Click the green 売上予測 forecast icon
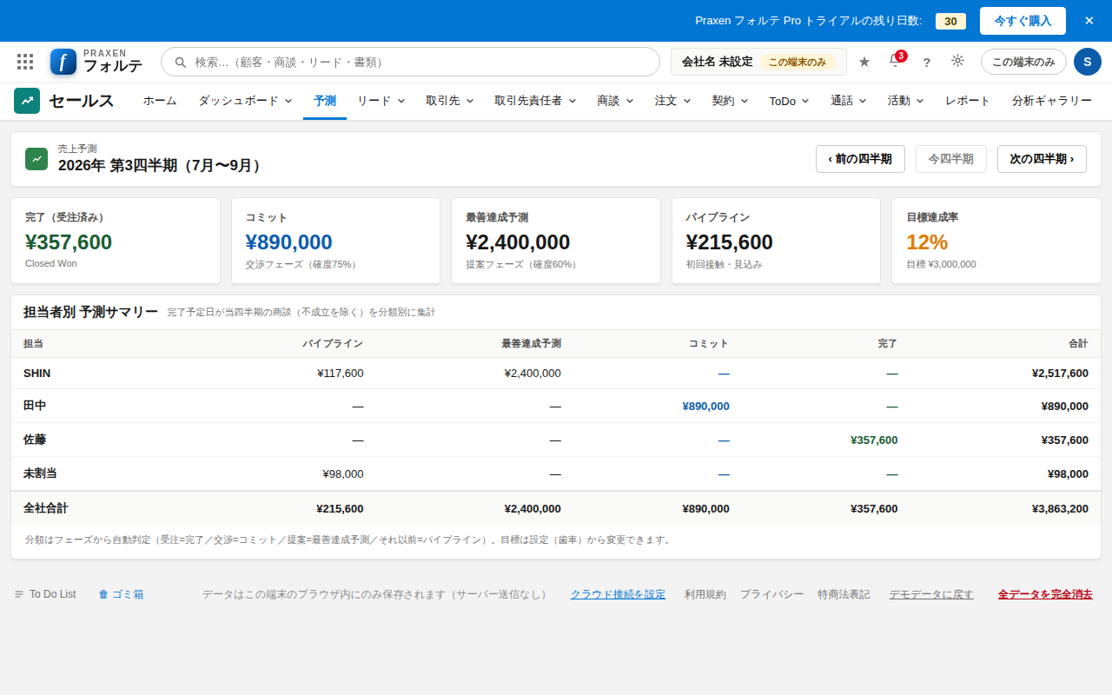Screen dimensions: 1112x695 click(36, 159)
